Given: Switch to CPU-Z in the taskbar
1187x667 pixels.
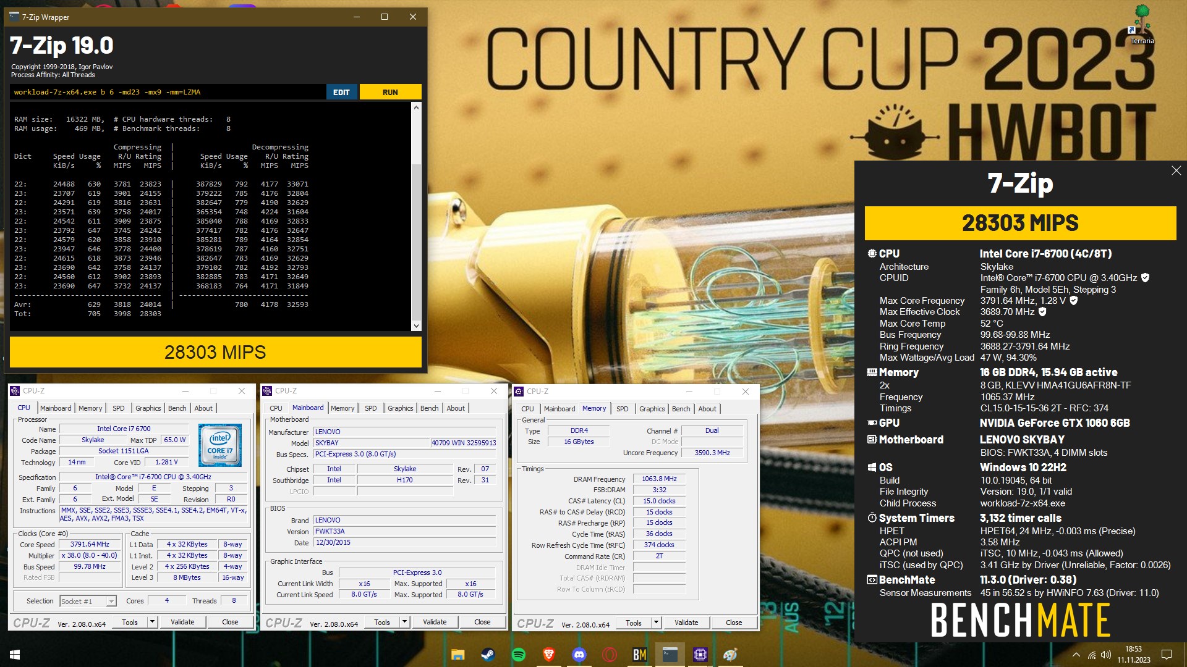Looking at the screenshot, I should pos(700,655).
